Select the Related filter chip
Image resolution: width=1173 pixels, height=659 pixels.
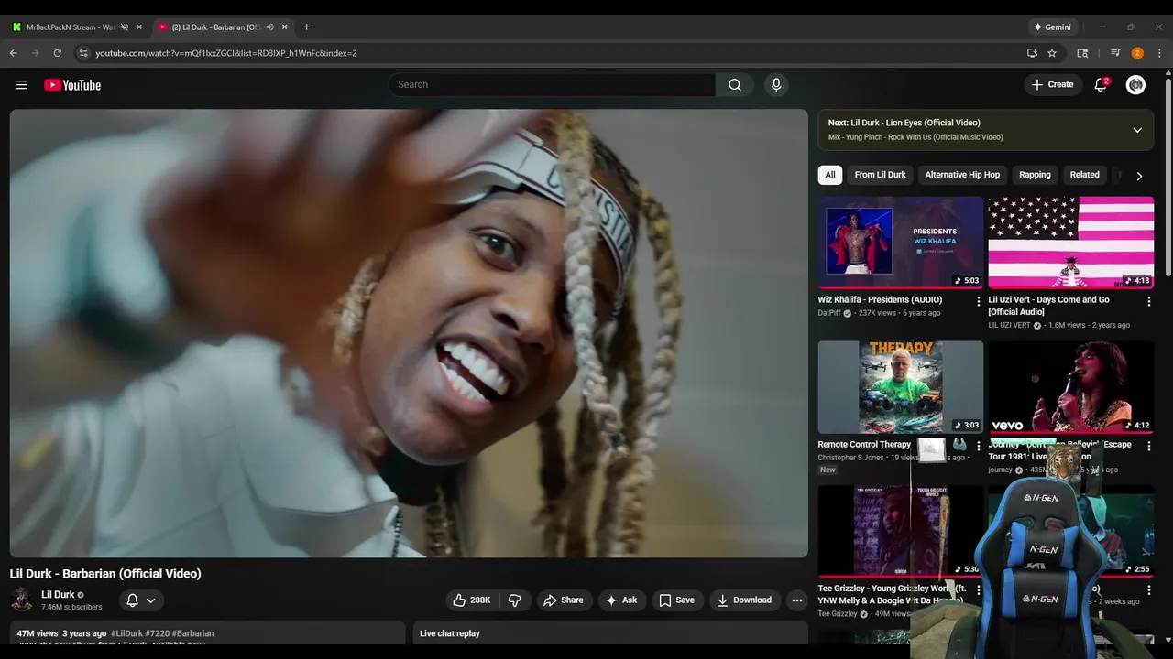pyautogui.click(x=1084, y=175)
